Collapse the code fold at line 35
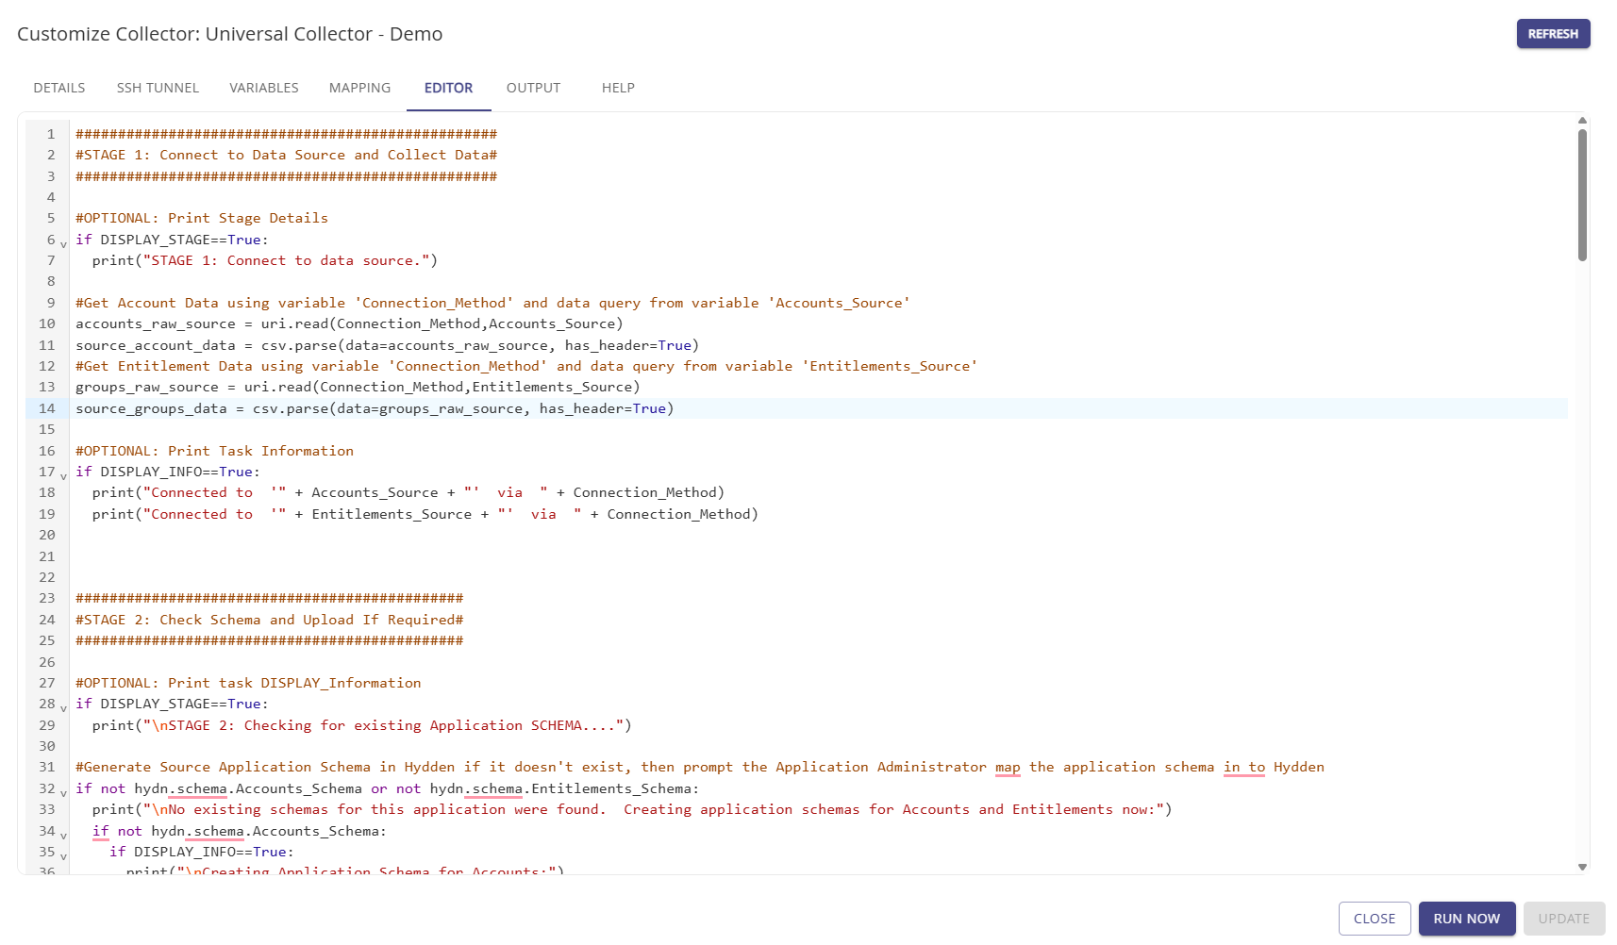Image resolution: width=1617 pixels, height=945 pixels. [x=63, y=855]
